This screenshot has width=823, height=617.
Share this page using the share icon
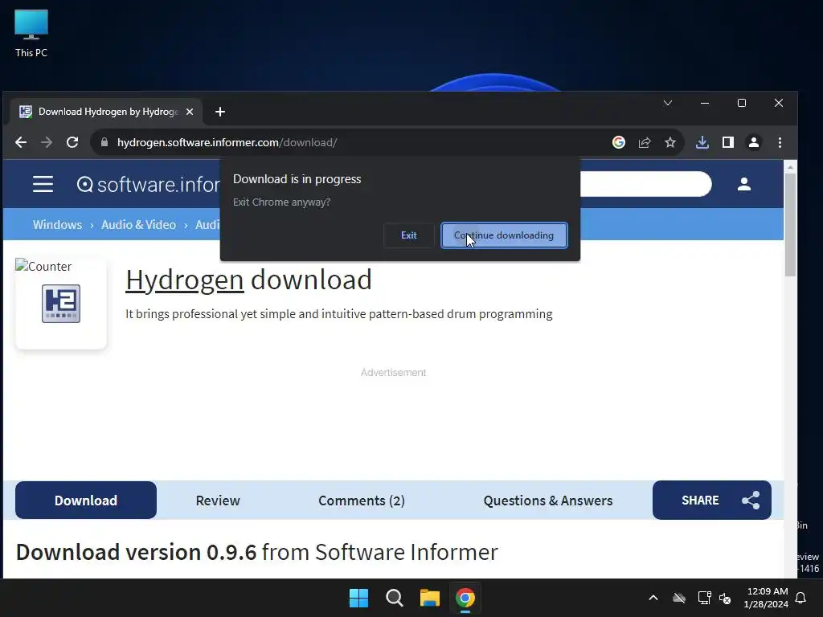click(645, 142)
